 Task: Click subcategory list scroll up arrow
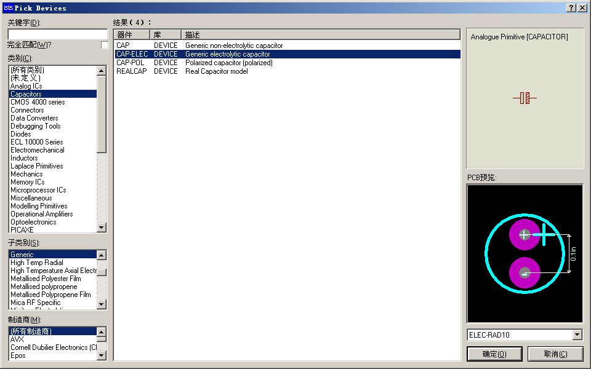tap(102, 255)
